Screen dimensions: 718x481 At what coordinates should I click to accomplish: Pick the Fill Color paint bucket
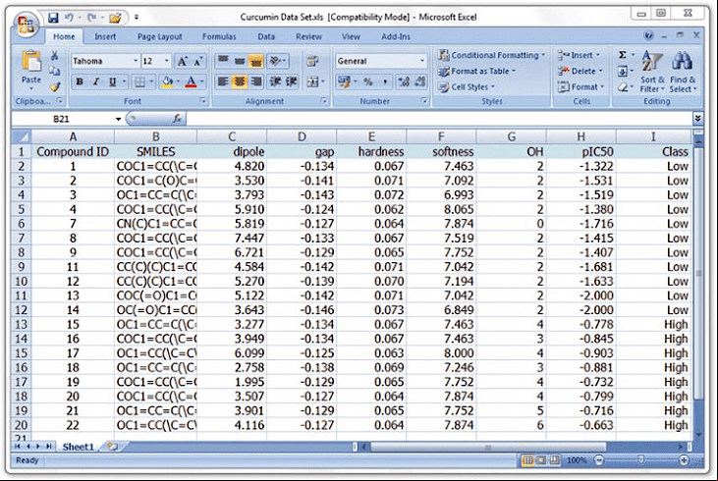167,81
